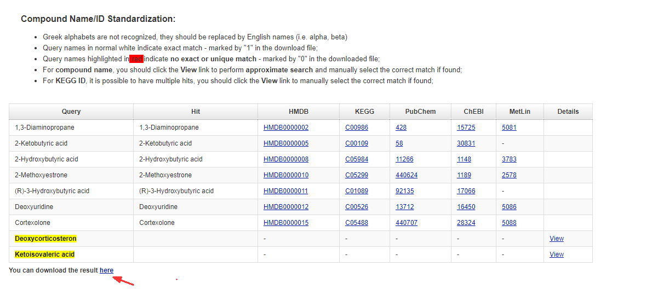
Task: Open HMDB0000015 for Cortexolone
Action: point(285,223)
